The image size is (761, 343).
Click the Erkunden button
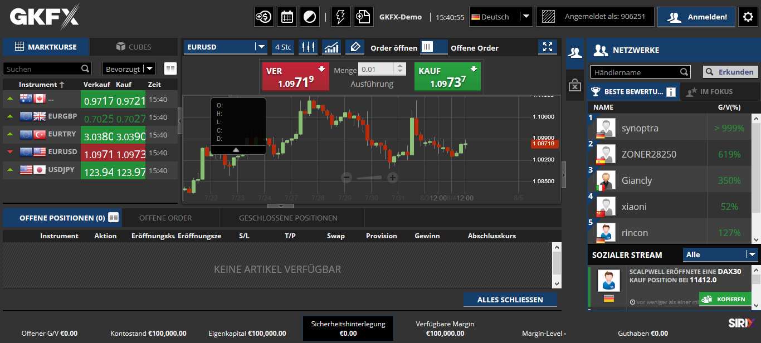[730, 72]
